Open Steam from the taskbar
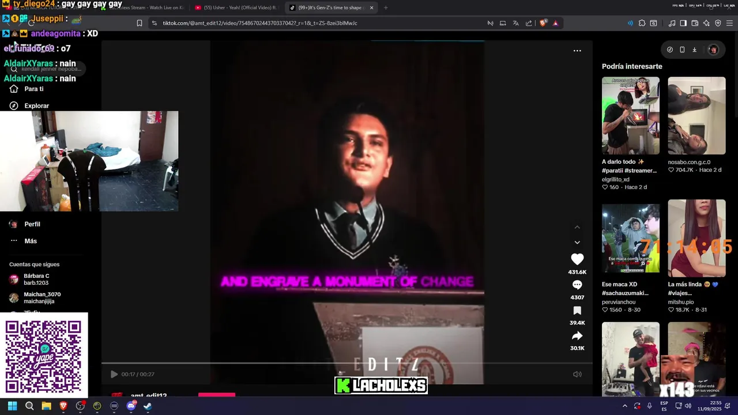This screenshot has width=738, height=415. click(x=148, y=406)
